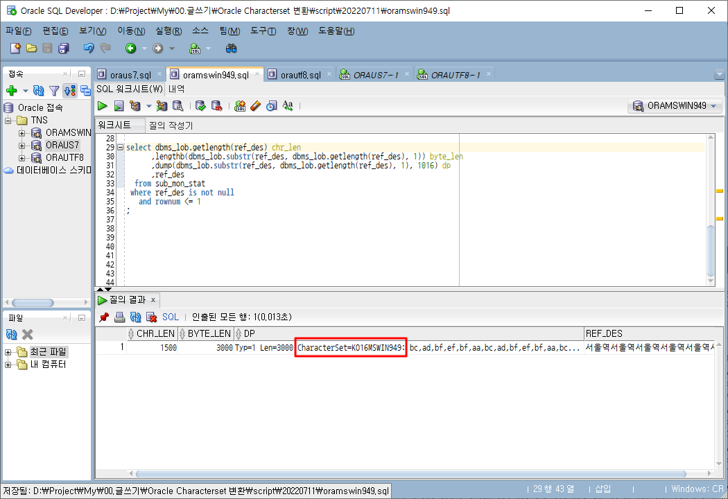Collapse the TNS folder node
Screen dimensions: 728x499
point(8,120)
